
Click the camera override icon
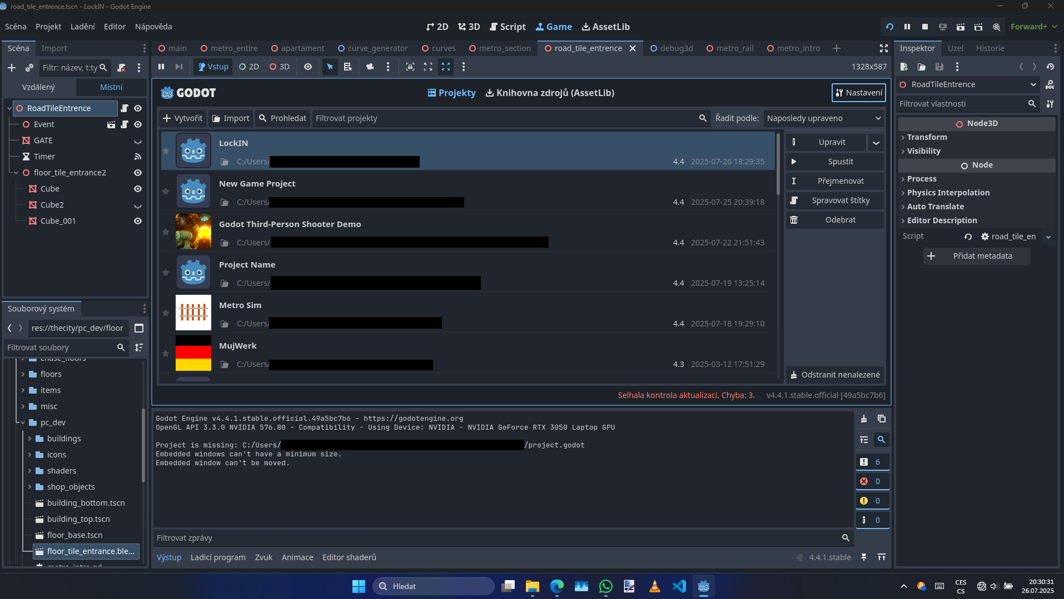click(x=370, y=67)
